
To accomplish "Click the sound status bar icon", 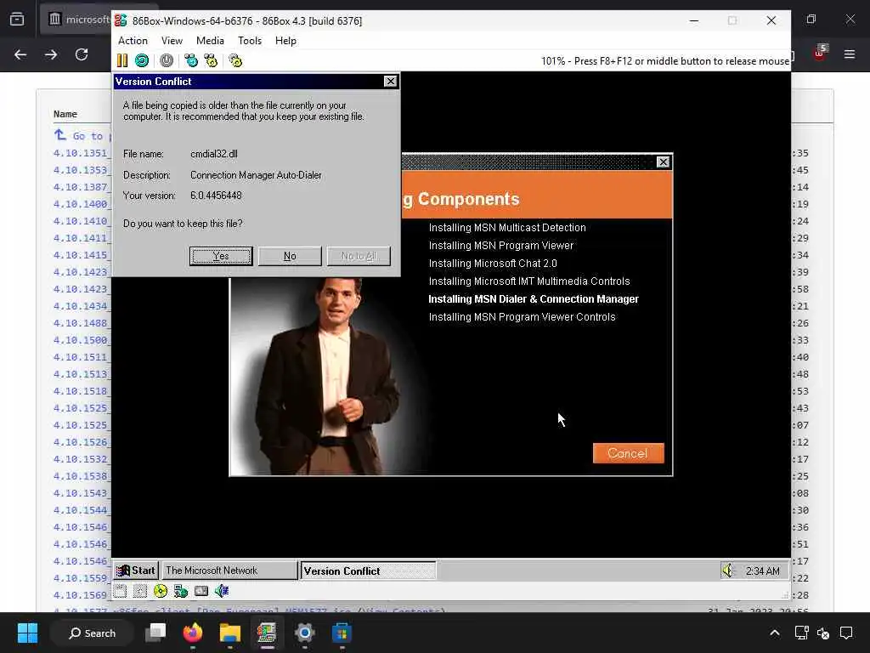I will [222, 592].
